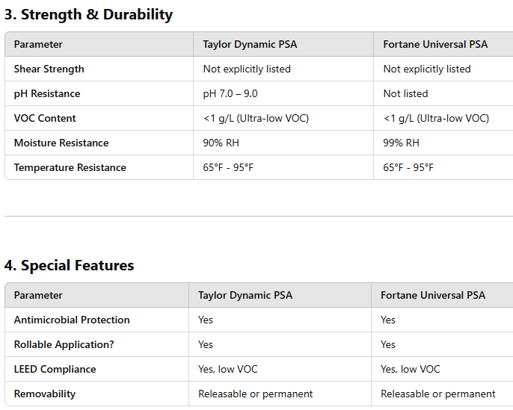
Task: Click Parameter header in Special Features table
Action: [38, 295]
